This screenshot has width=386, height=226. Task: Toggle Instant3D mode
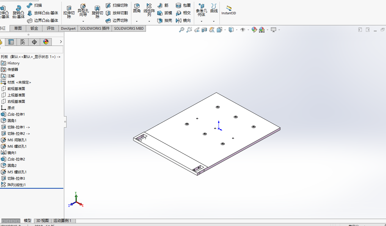click(228, 10)
